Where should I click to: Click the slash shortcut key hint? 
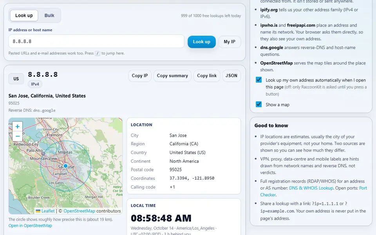98,54
